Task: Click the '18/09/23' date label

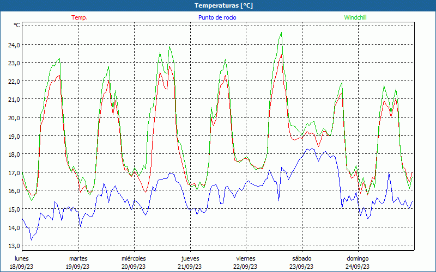Action: 22,267
